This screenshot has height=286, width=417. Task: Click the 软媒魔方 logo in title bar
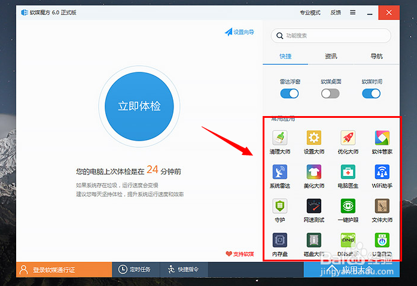click(x=25, y=13)
